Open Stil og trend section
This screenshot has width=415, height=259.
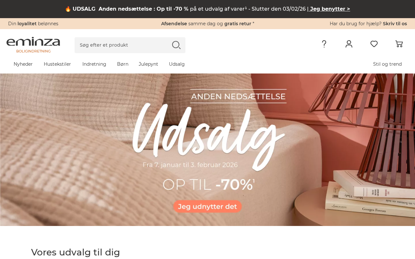coord(387,64)
